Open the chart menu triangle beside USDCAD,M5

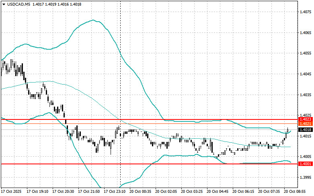(x=4, y=4)
